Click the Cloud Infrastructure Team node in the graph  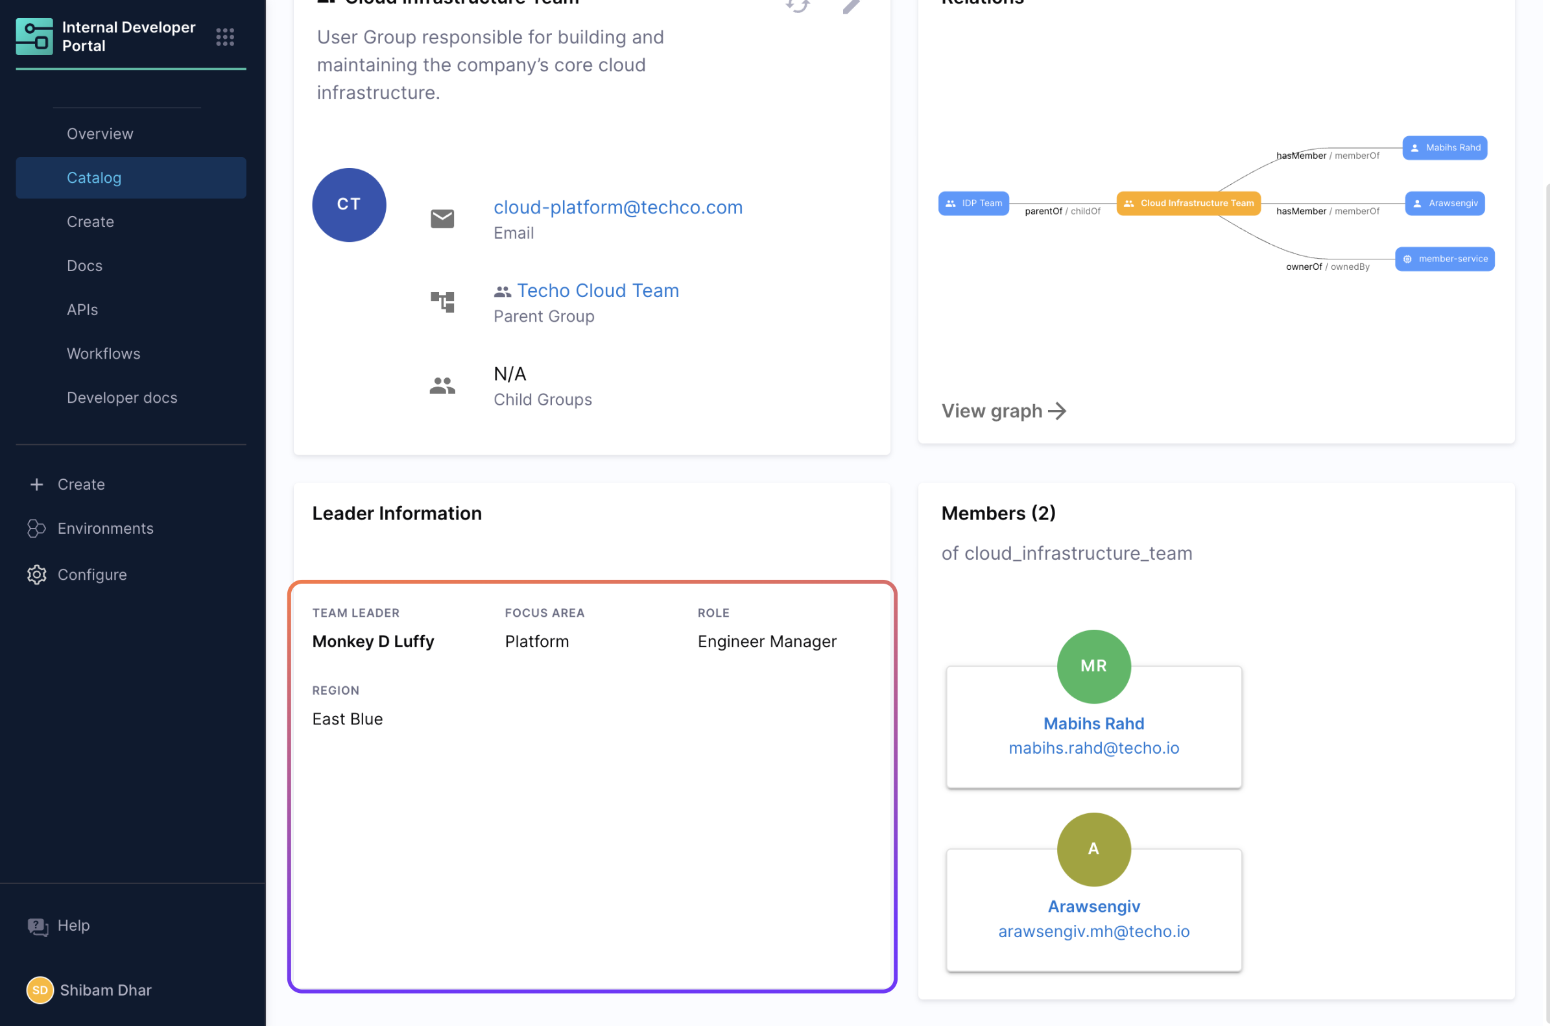click(x=1187, y=203)
